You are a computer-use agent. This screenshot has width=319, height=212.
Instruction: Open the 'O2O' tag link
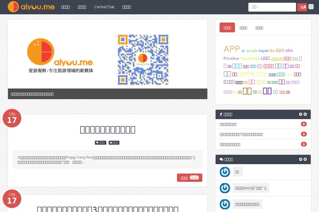coord(280,50)
